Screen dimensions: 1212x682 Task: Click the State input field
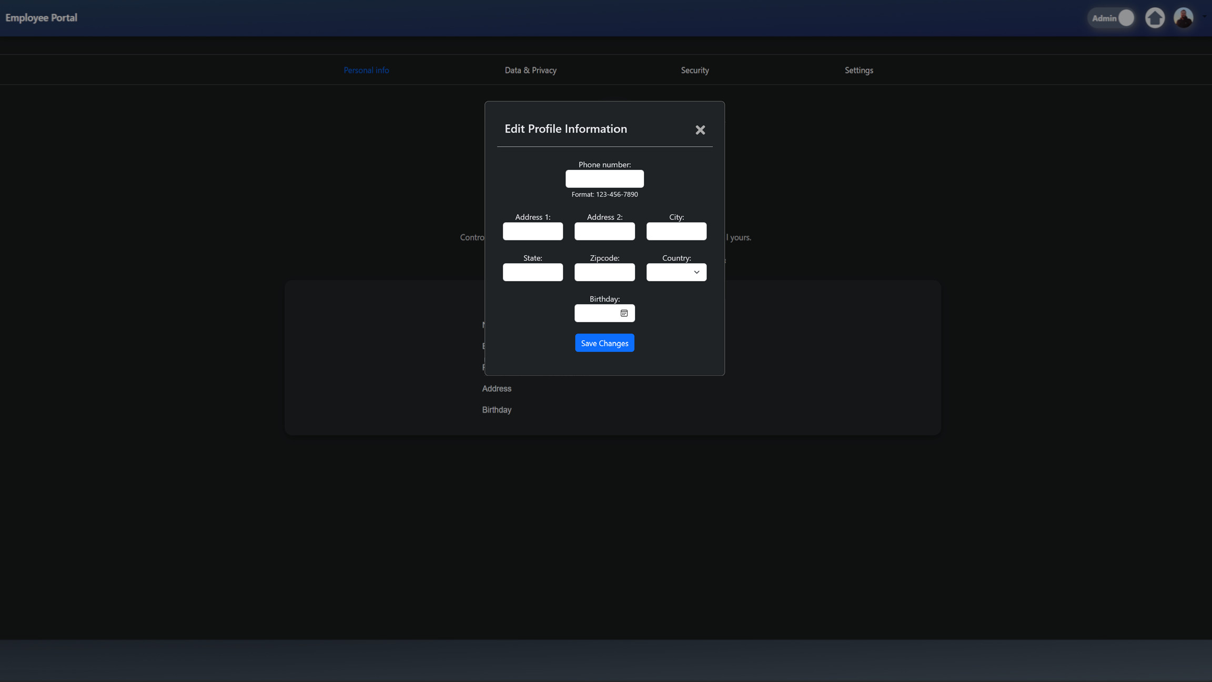[x=532, y=272]
